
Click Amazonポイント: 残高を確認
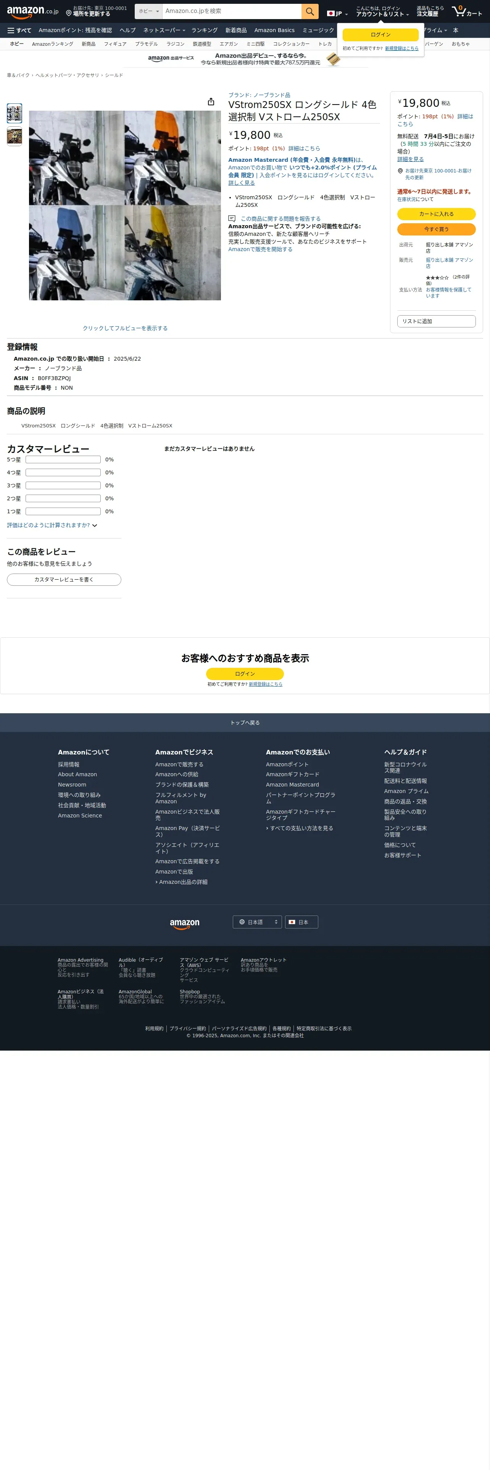click(x=75, y=30)
